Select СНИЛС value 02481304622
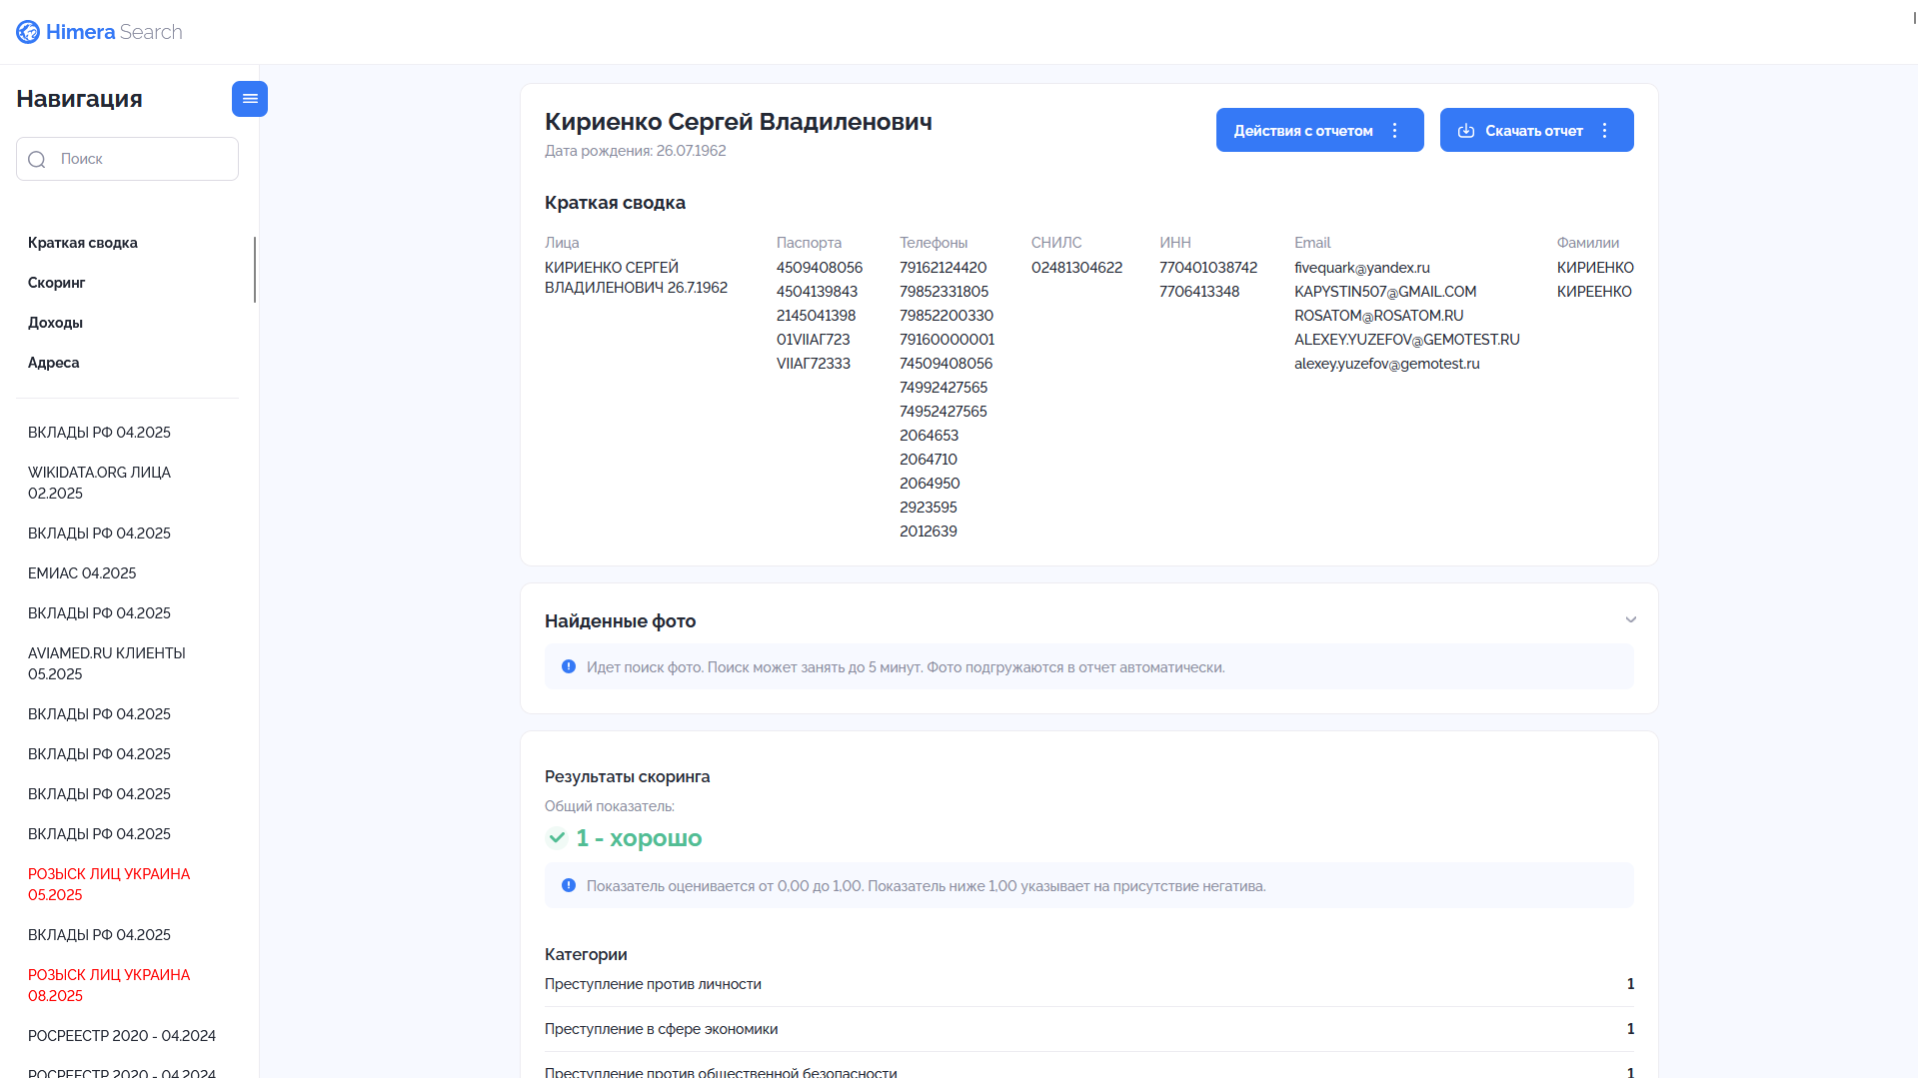Image resolution: width=1918 pixels, height=1078 pixels. point(1076,268)
